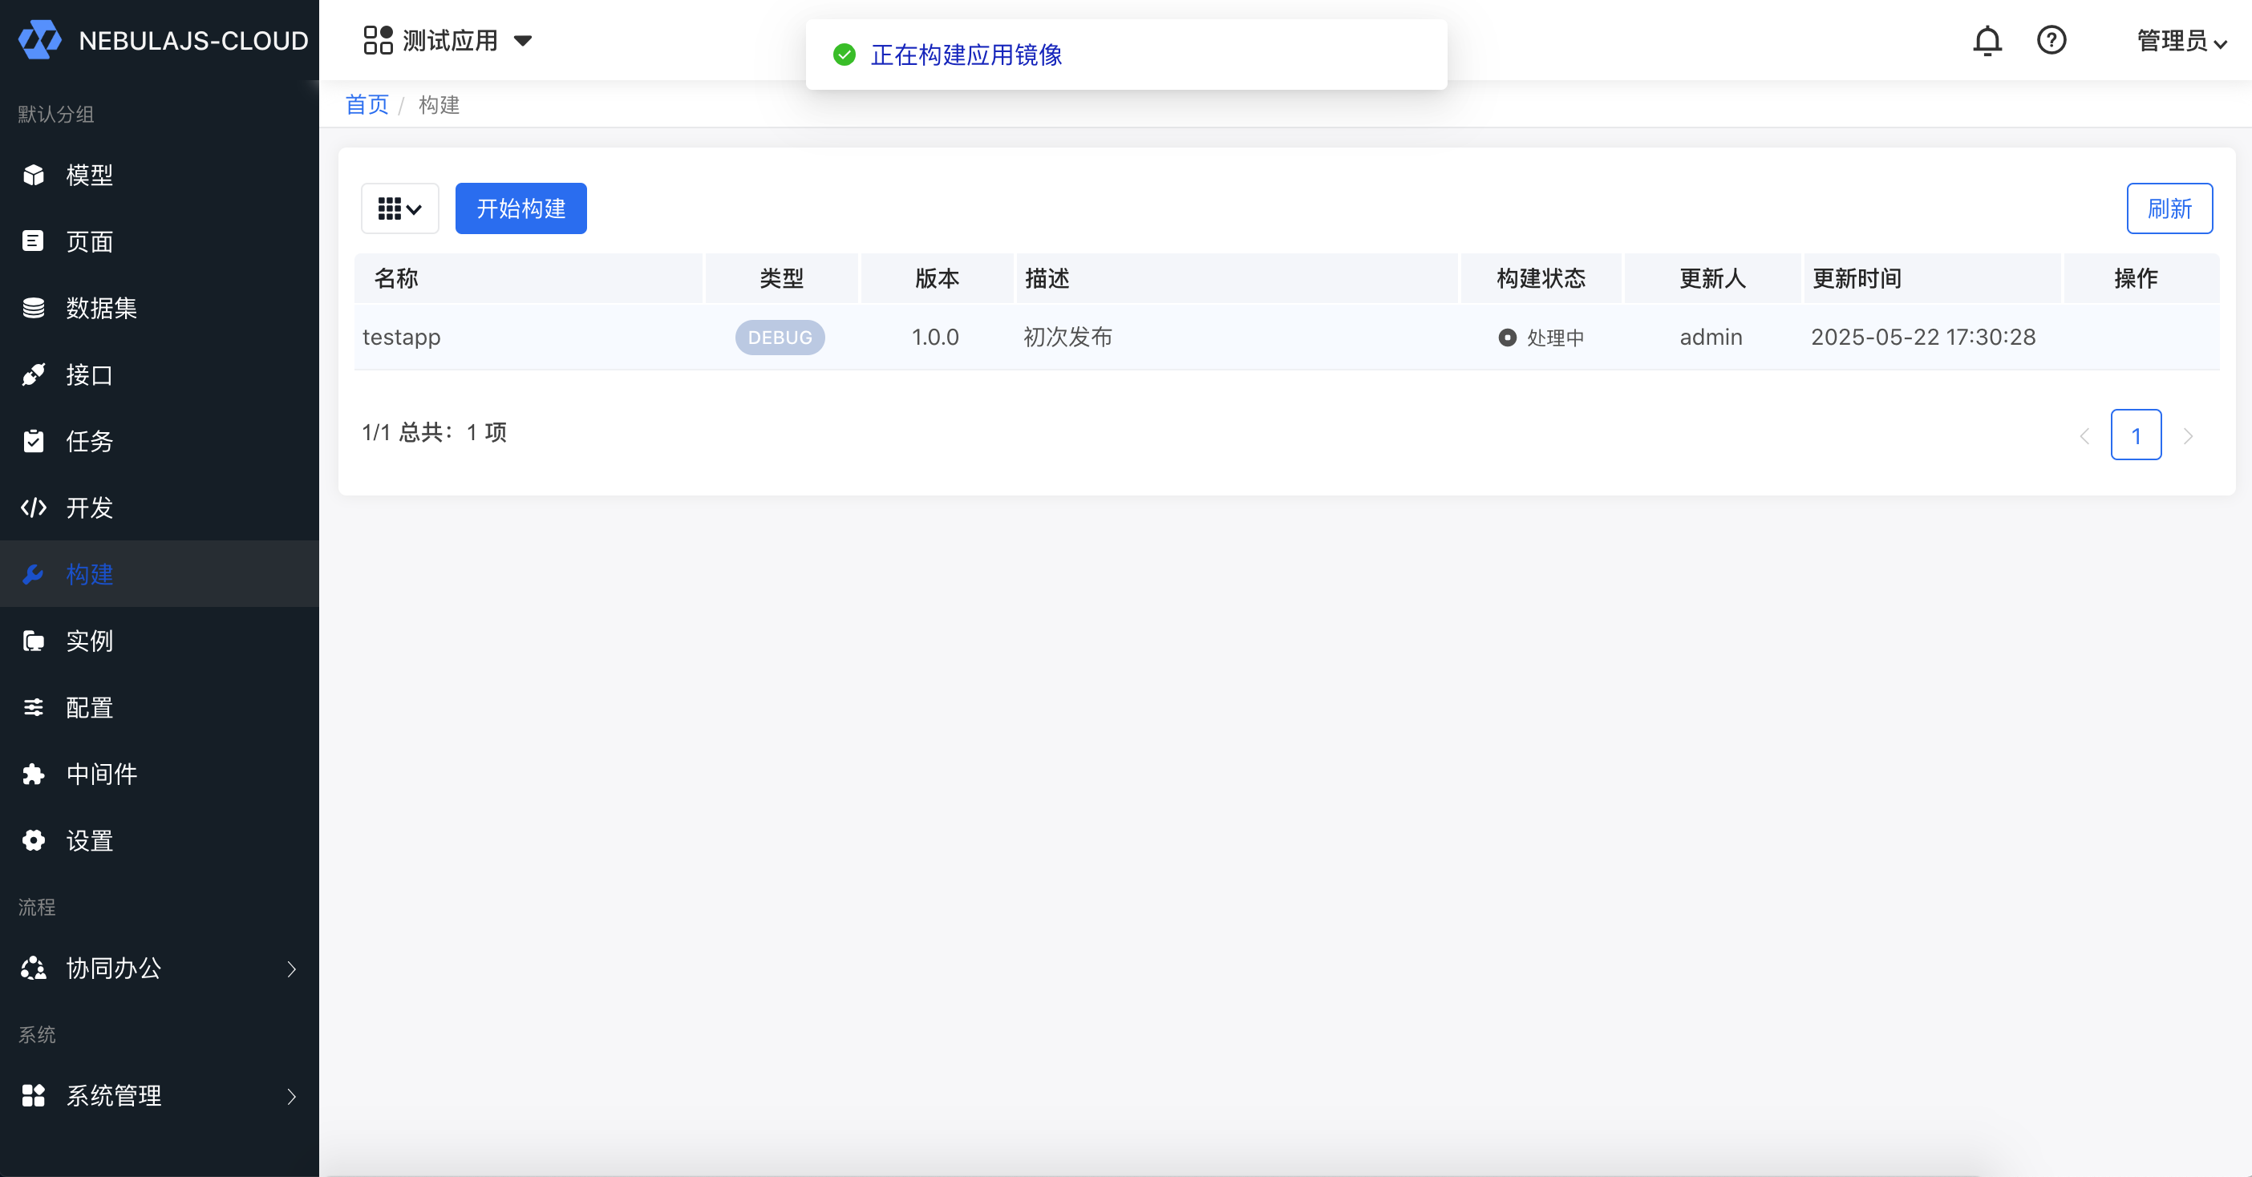
Task: Go to the 任务 menu item
Action: click(x=89, y=441)
